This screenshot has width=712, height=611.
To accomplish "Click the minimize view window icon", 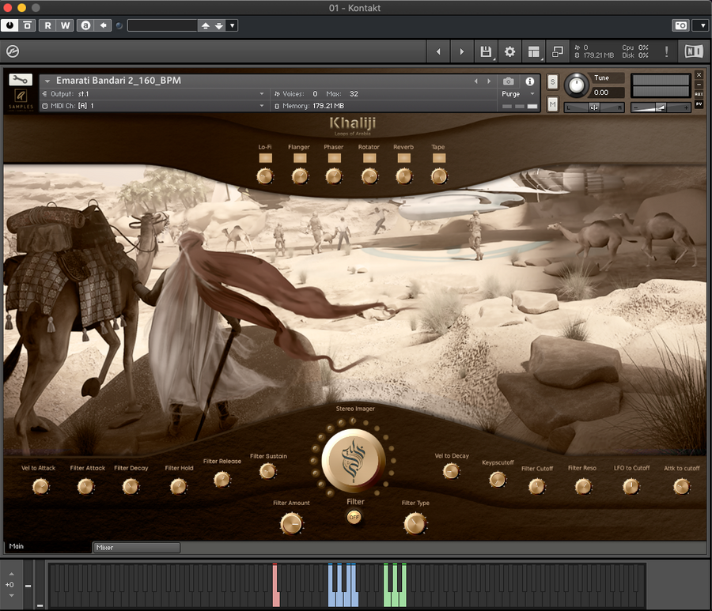I will pos(557,51).
